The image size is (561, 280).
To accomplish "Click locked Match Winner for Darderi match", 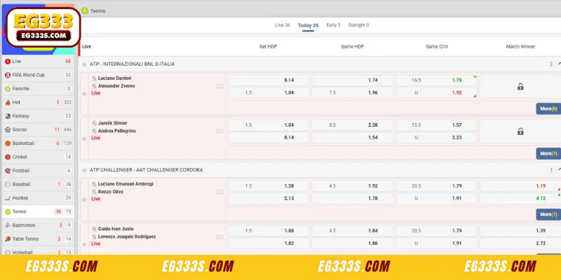I will coord(520,86).
